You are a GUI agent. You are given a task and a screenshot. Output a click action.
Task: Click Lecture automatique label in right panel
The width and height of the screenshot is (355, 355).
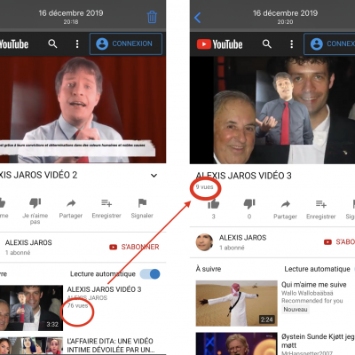pyautogui.click(x=317, y=269)
